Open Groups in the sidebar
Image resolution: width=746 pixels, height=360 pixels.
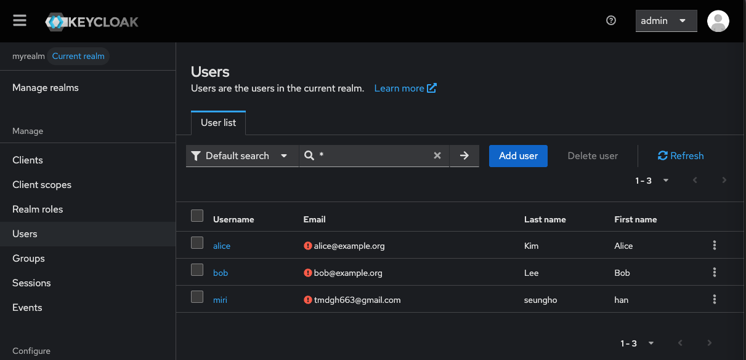87,259
